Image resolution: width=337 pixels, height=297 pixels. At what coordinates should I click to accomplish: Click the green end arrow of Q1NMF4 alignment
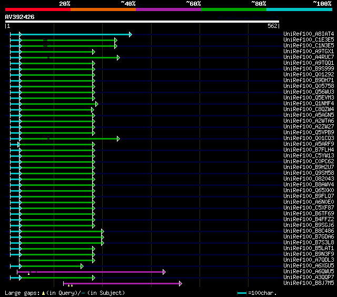(x=97, y=104)
